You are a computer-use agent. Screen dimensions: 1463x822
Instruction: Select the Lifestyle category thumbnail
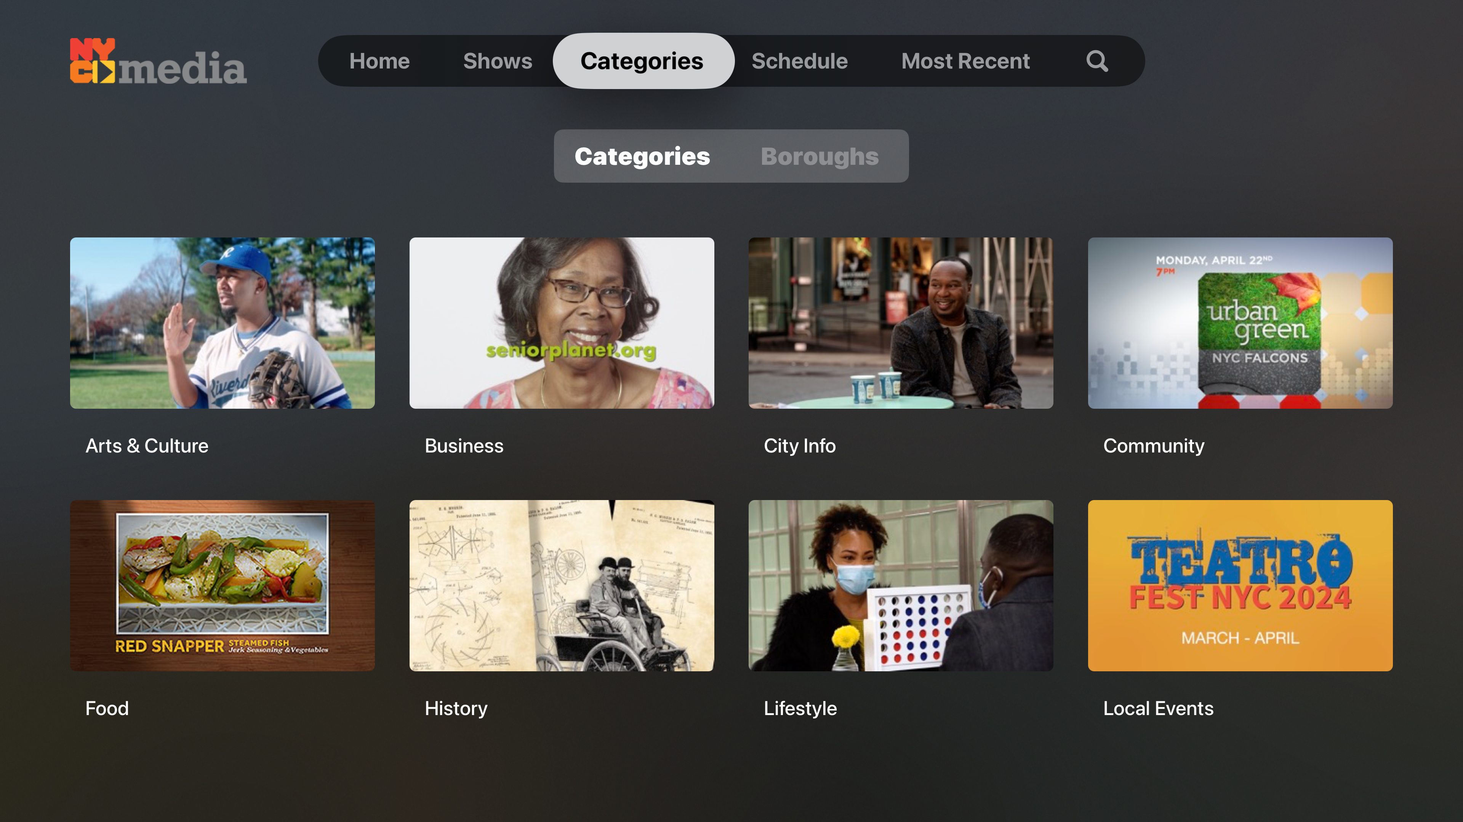click(x=901, y=585)
